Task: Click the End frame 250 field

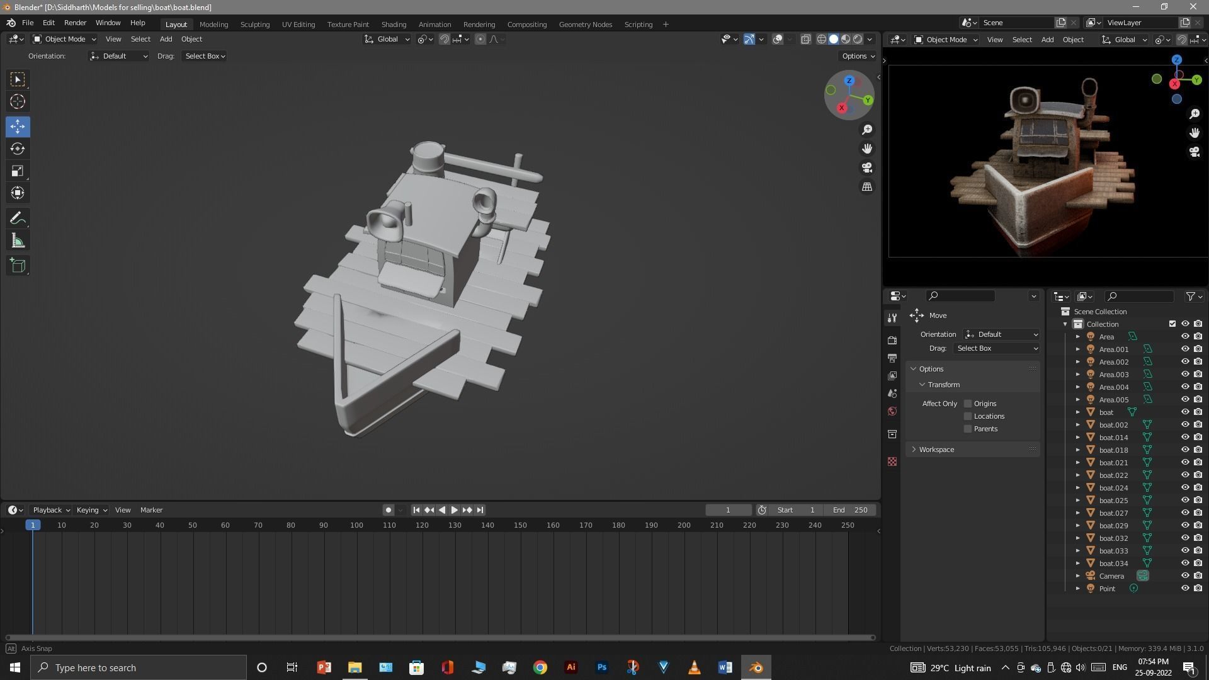Action: pos(850,510)
